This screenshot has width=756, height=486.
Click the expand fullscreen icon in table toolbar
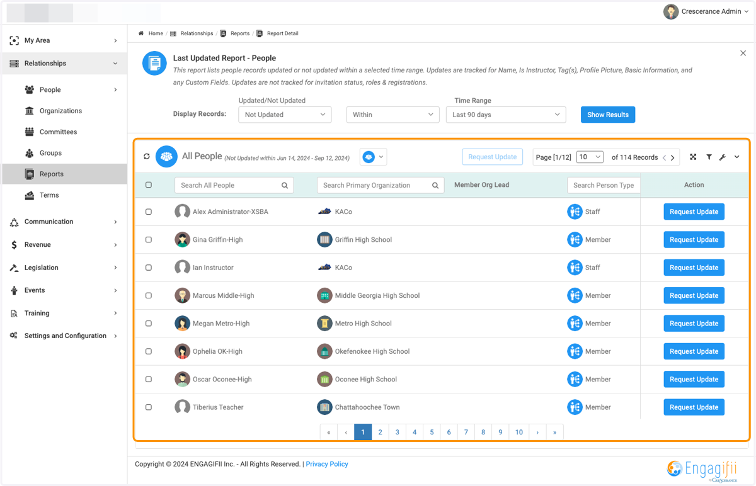[693, 157]
